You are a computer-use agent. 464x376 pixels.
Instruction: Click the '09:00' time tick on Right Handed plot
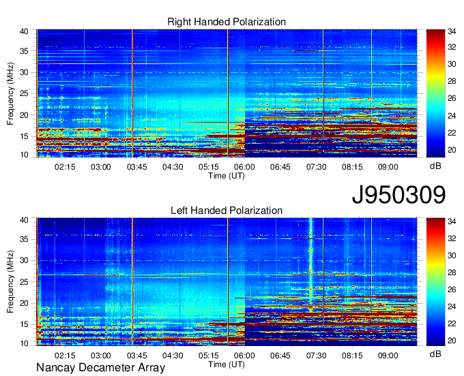(x=388, y=167)
